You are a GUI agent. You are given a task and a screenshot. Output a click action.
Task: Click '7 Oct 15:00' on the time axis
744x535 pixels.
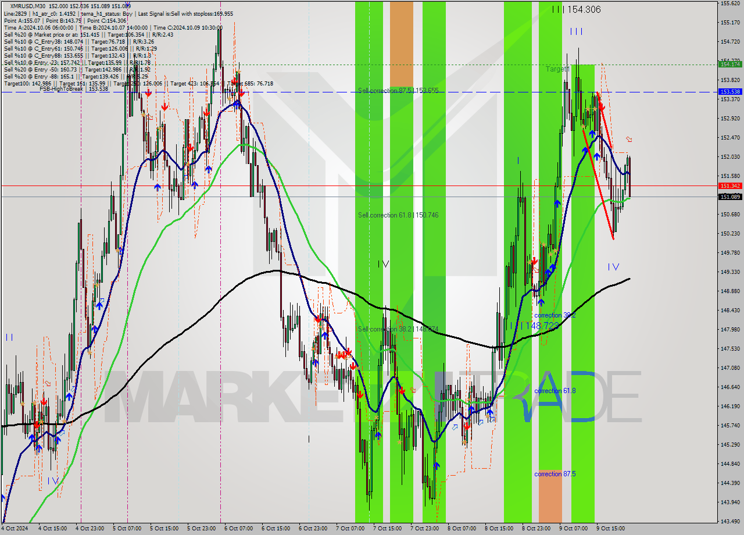pos(387,529)
